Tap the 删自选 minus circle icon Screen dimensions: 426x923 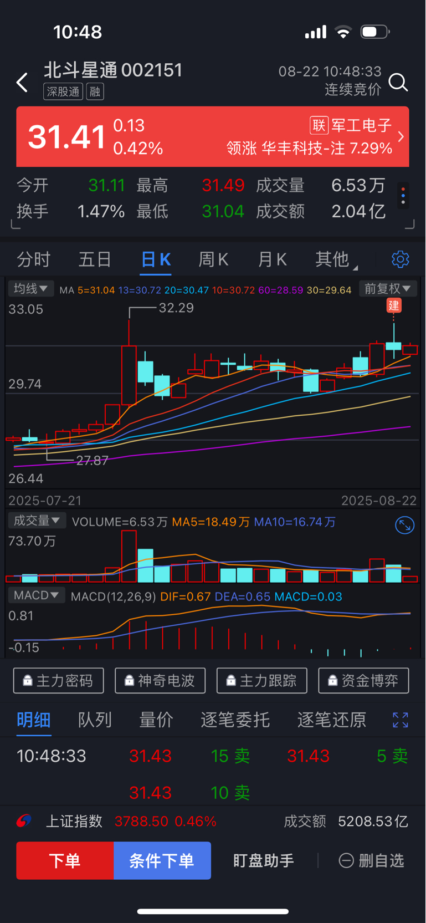346,860
